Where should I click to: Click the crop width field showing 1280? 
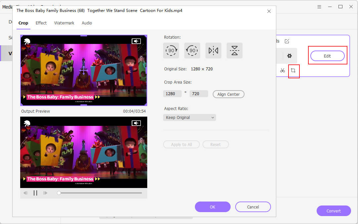click(x=172, y=93)
